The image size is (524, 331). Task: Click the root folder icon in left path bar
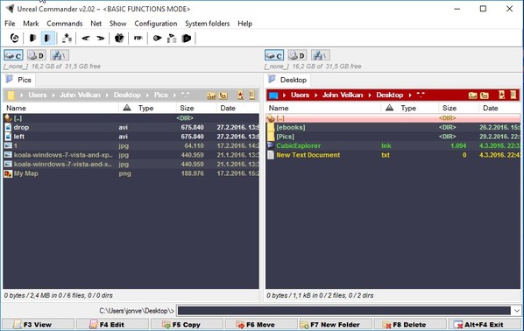pos(211,95)
